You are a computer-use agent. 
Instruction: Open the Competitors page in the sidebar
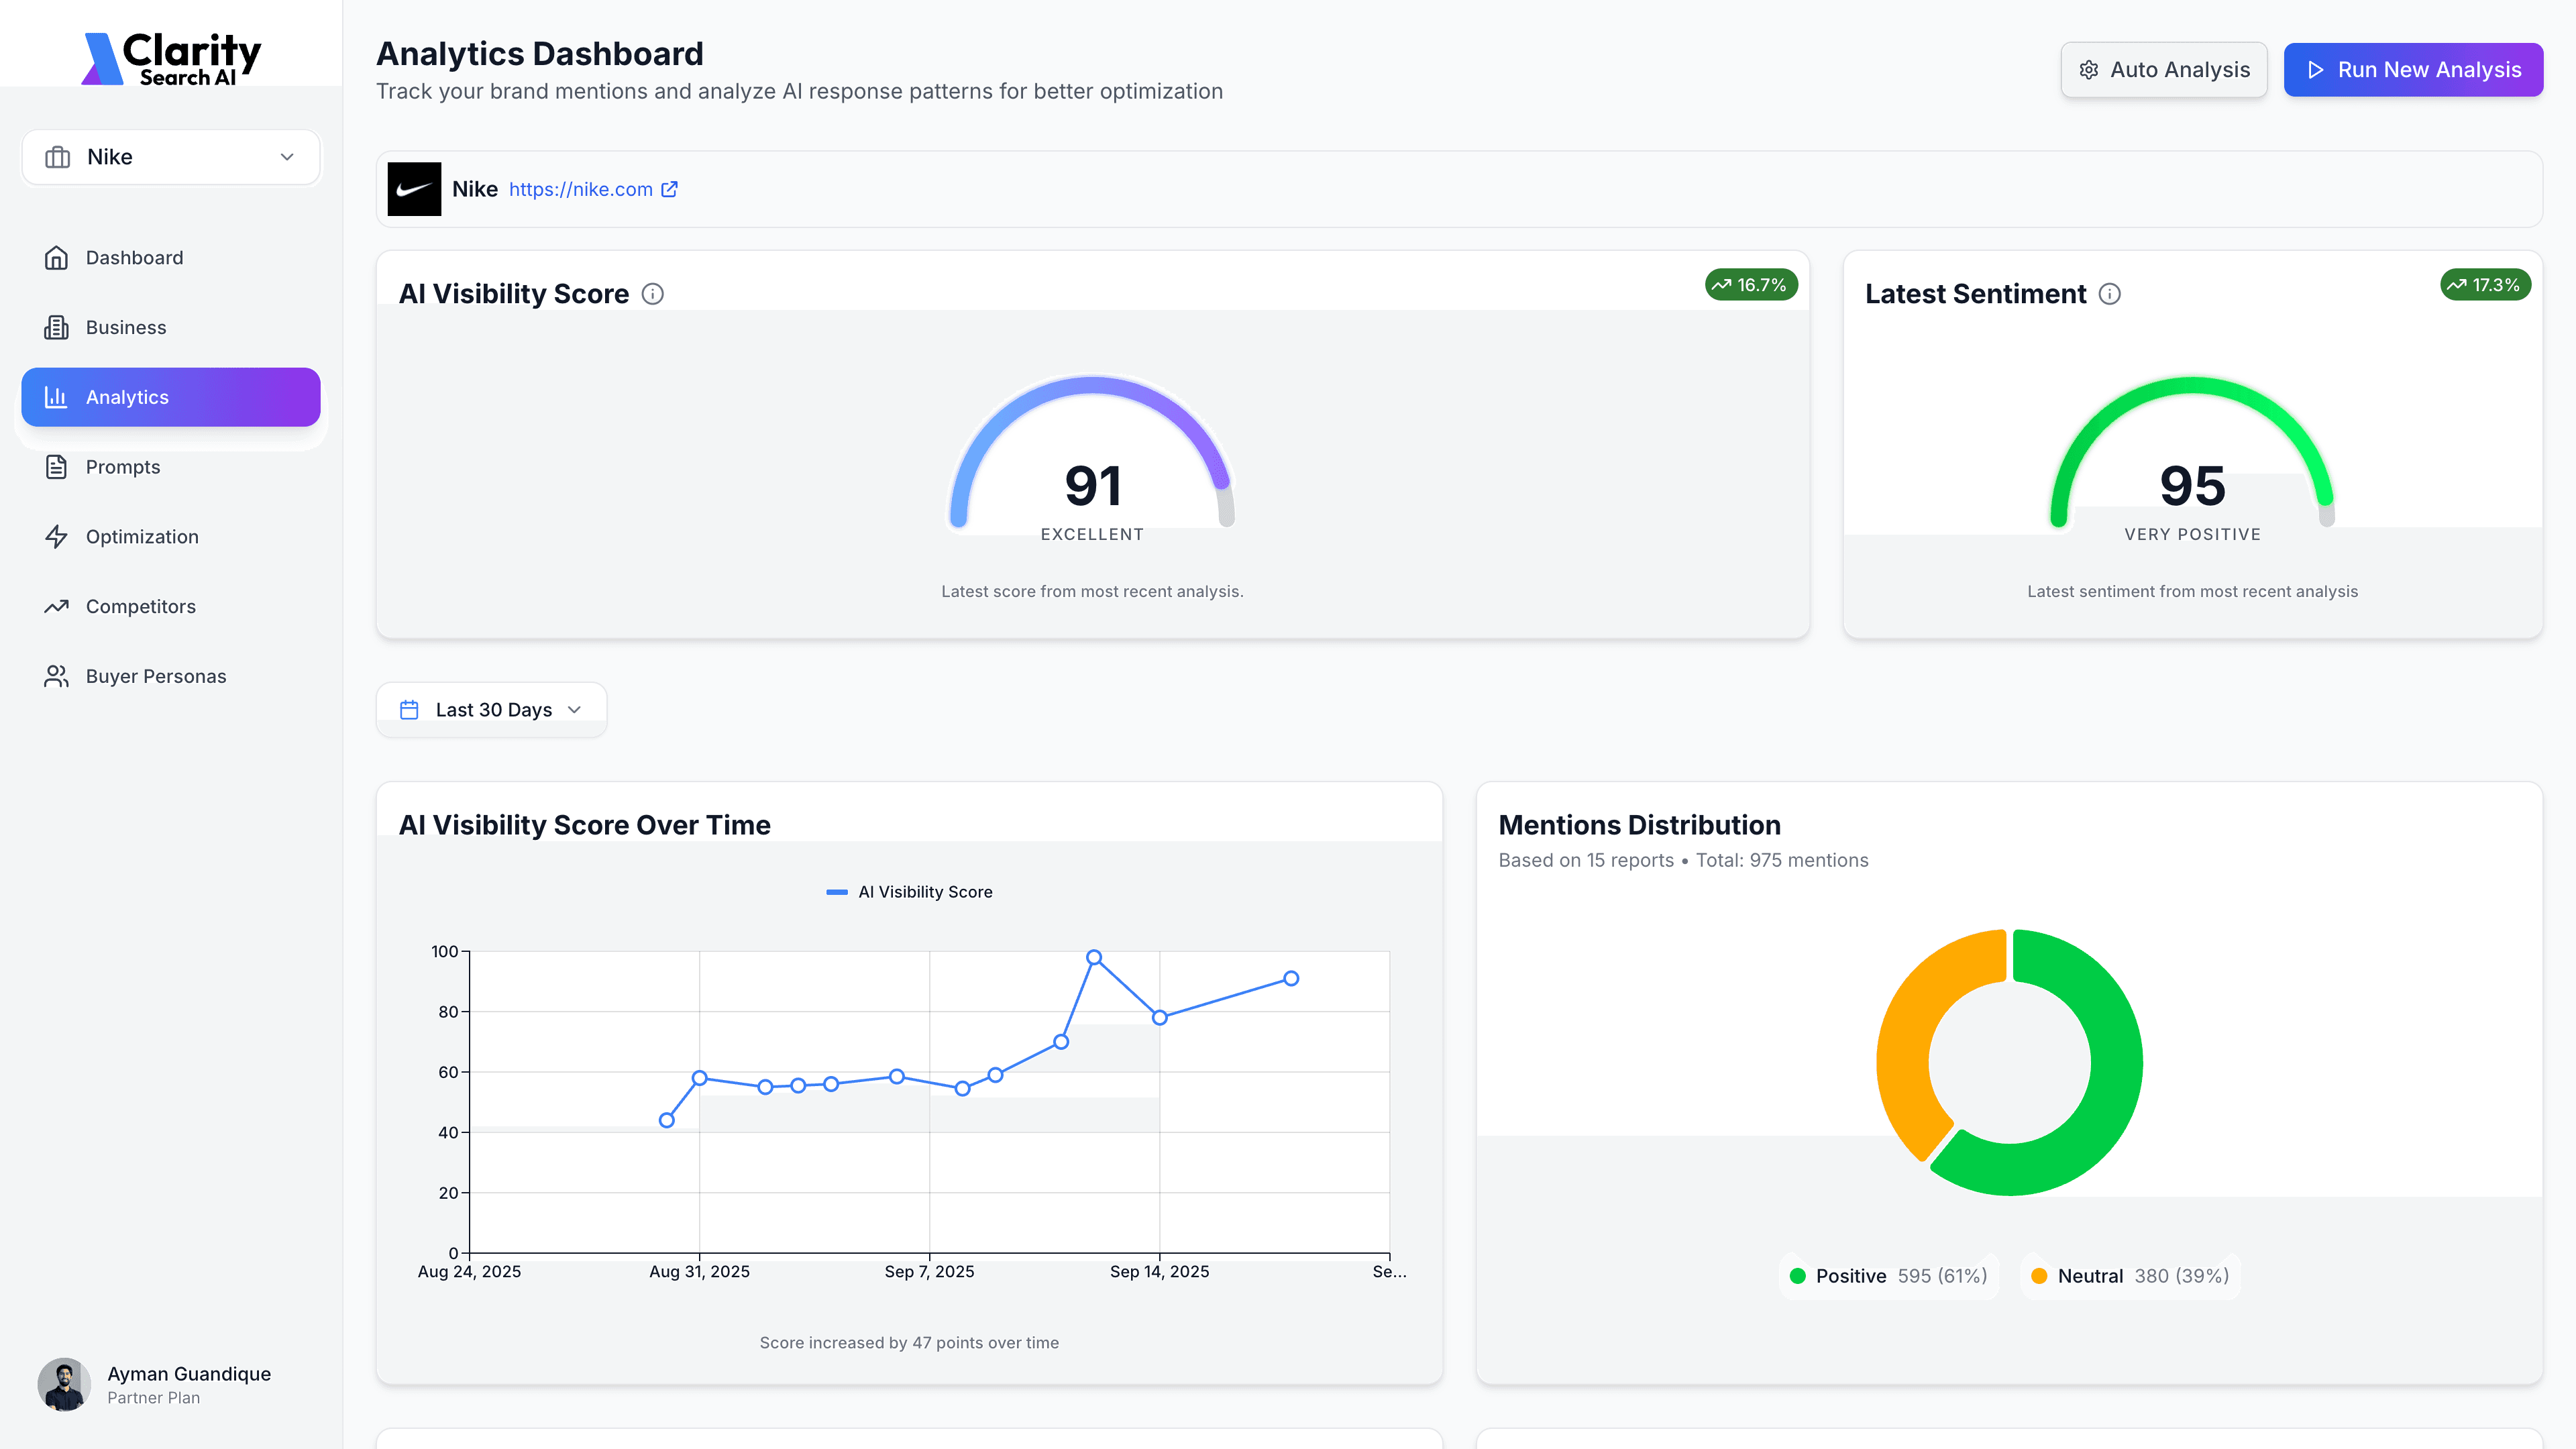(x=140, y=607)
